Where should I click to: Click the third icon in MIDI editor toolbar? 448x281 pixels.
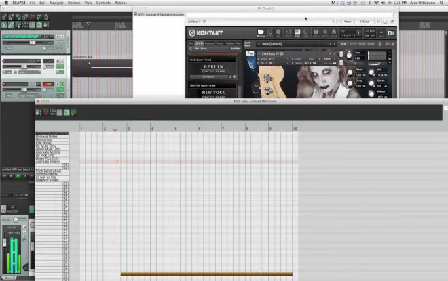pyautogui.click(x=52, y=112)
